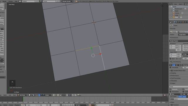Open the Help menu in top bar
The height and width of the screenshot is (106, 188).
pos(16,1)
